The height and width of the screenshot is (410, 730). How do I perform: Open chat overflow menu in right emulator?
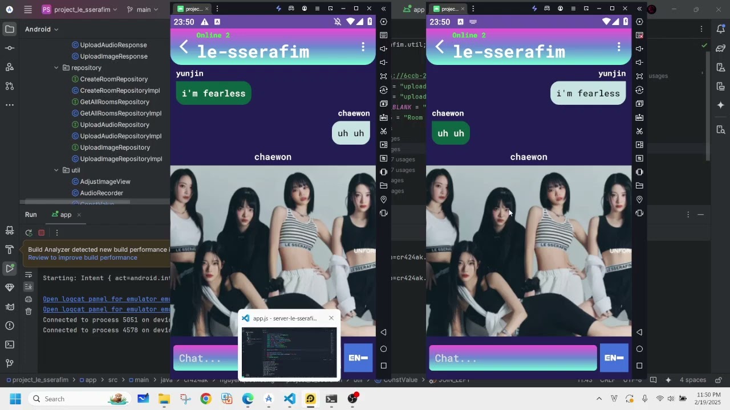[619, 47]
